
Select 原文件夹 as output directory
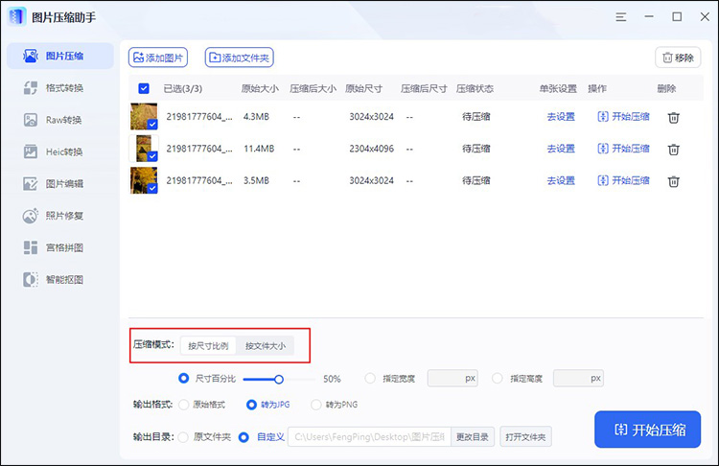coord(183,437)
